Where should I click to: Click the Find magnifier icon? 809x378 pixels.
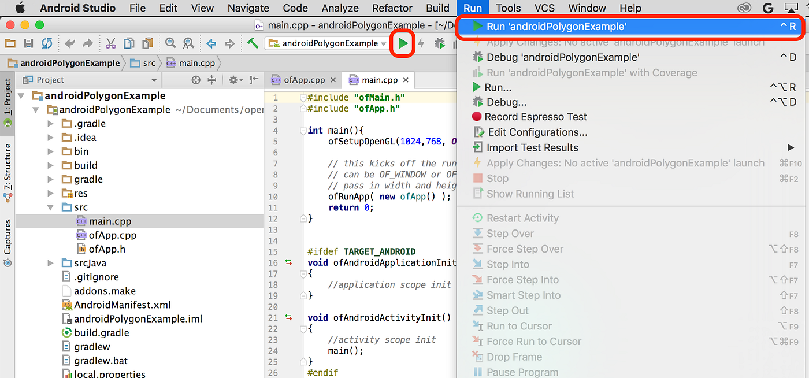pos(170,43)
